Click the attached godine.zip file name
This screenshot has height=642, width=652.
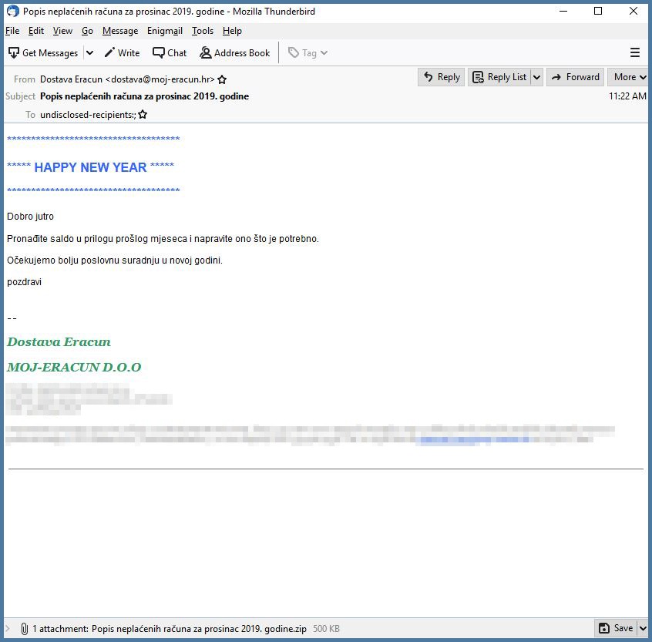click(199, 629)
